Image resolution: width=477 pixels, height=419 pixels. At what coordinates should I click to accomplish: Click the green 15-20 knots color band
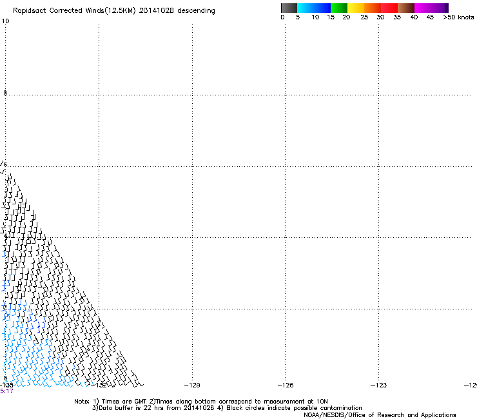click(339, 8)
